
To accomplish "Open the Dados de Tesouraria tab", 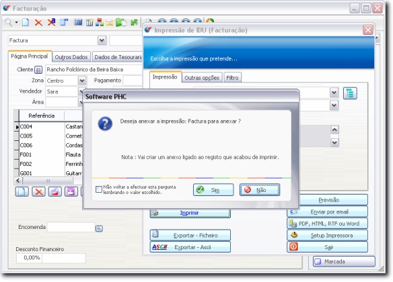I will (118, 57).
